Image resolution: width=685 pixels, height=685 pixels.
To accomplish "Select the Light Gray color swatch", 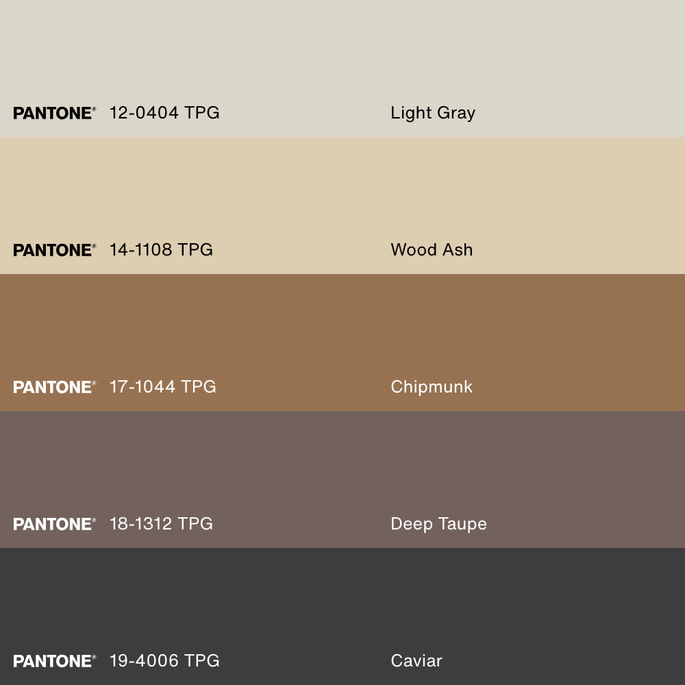I will tap(342, 55).
